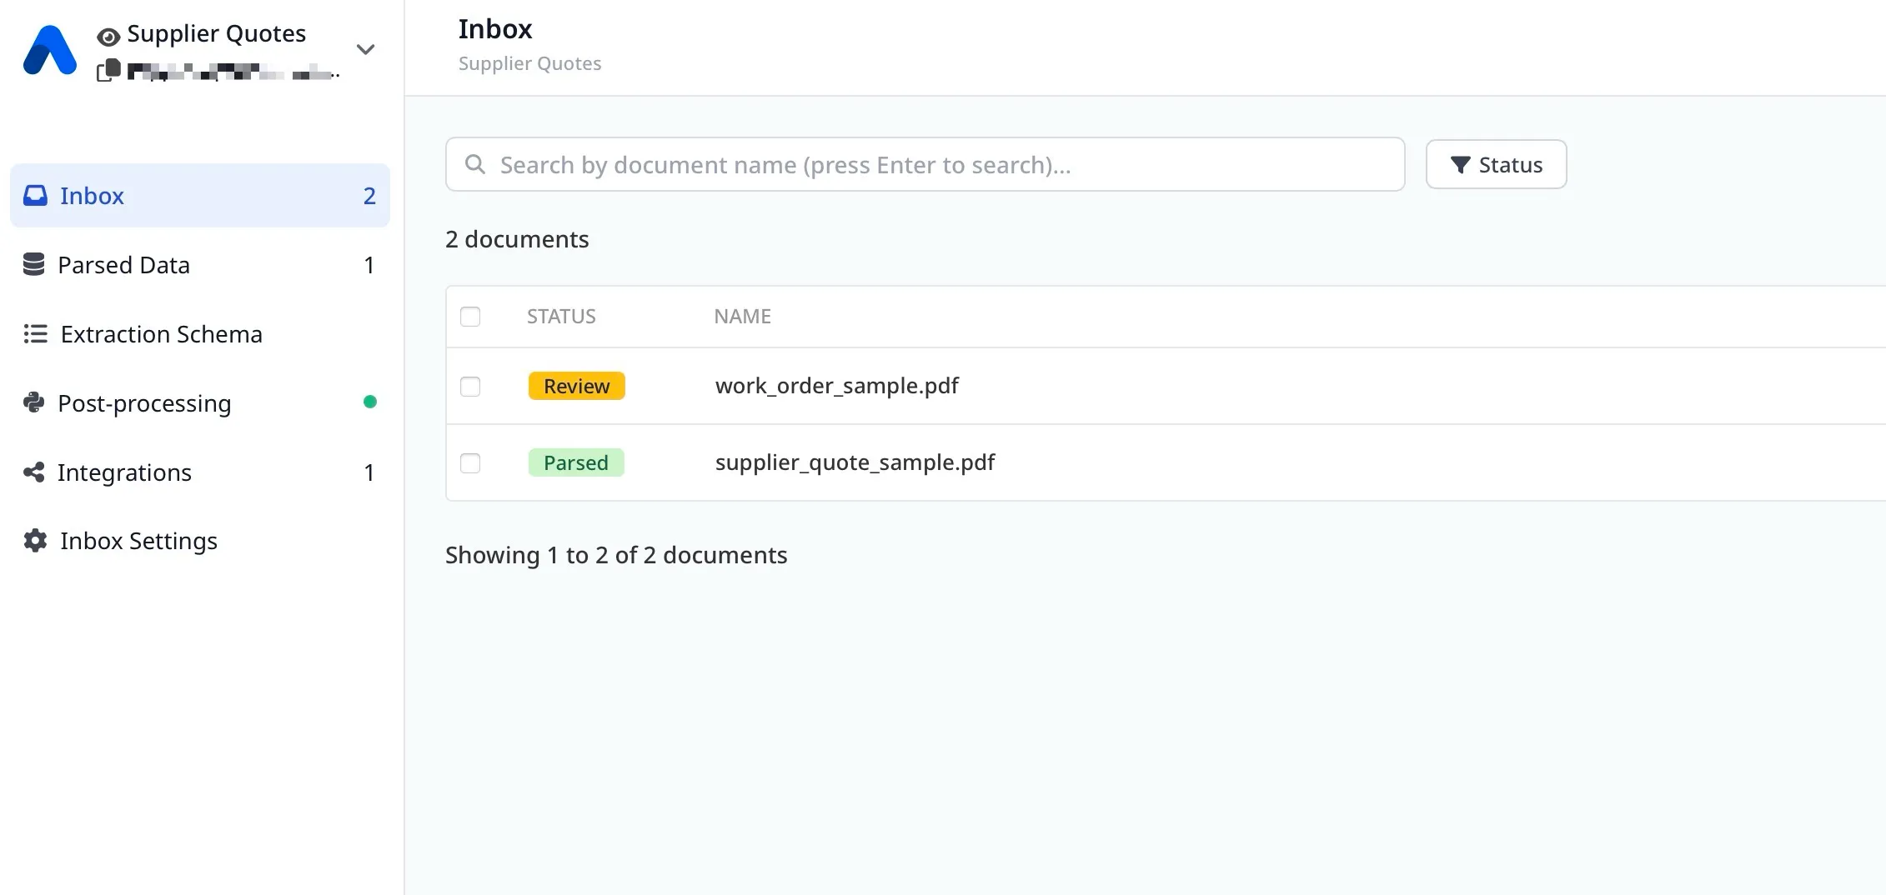Click the '2 documents' count text
This screenshot has width=1886, height=895.
point(517,239)
